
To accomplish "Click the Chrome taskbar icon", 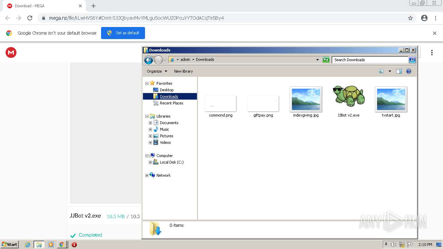I will [x=62, y=245].
